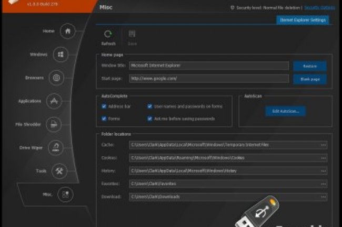
Task: Click the security level shield icon
Action: (232, 8)
